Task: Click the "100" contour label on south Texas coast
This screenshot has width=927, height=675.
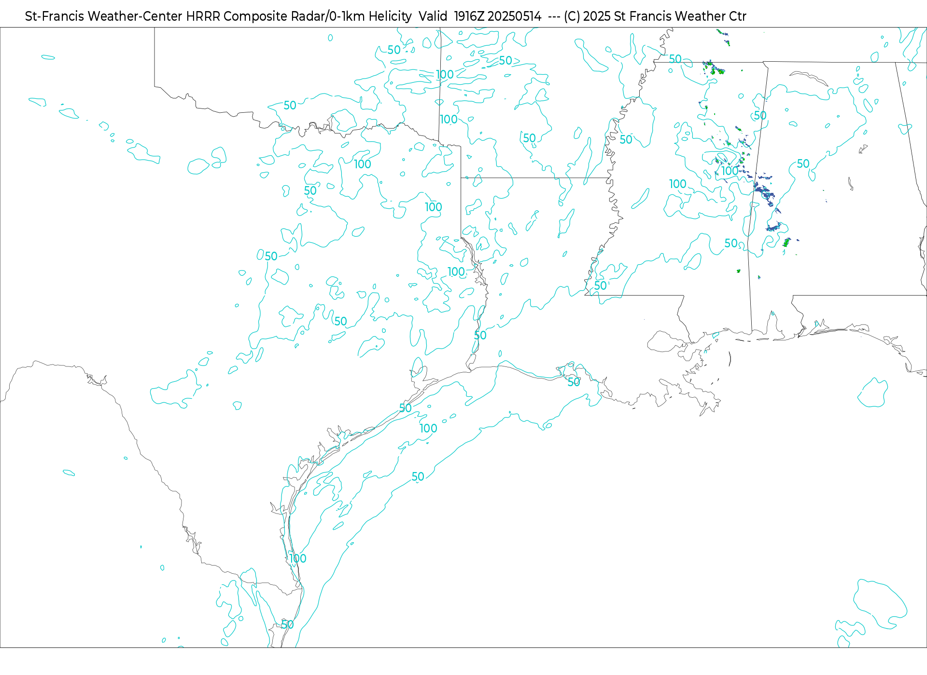Action: 298,558
